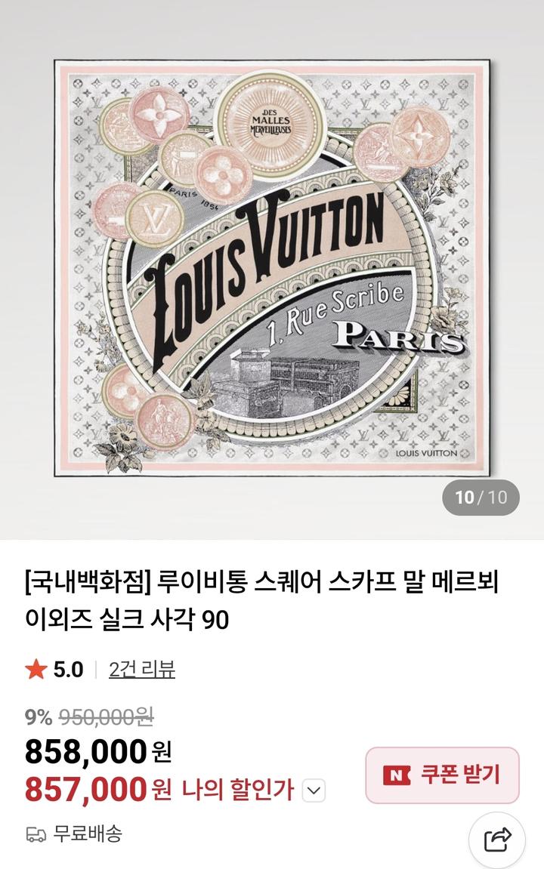Click the 9% discount rate label
The width and height of the screenshot is (544, 869).
pos(39,718)
